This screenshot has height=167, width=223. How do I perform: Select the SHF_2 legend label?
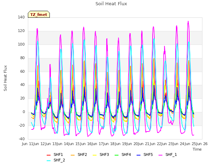59,160
